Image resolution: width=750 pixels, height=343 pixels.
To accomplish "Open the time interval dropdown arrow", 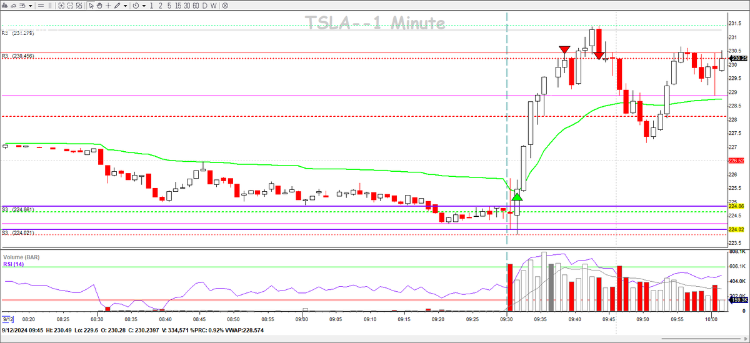I will pyautogui.click(x=144, y=6).
